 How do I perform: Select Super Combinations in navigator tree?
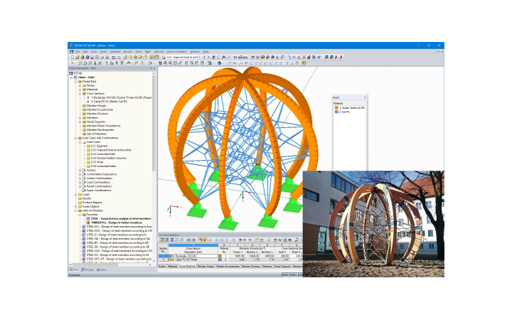coord(99,191)
